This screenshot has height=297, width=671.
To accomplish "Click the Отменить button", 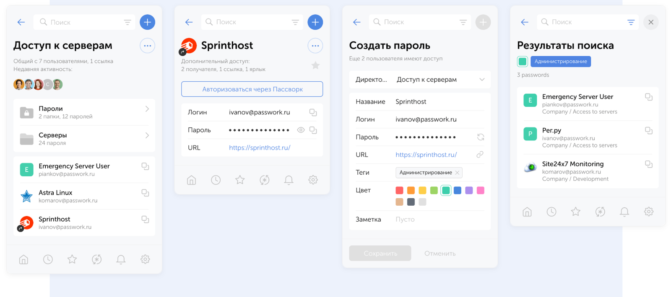I will click(x=440, y=253).
